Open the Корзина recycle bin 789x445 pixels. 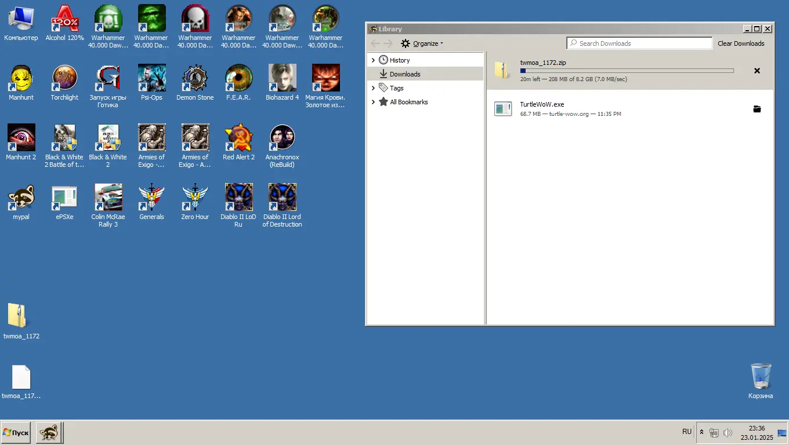point(761,381)
